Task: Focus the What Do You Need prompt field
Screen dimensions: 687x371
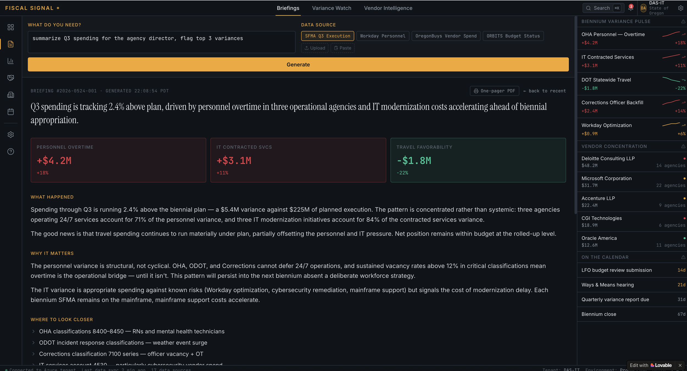Action: tap(162, 42)
